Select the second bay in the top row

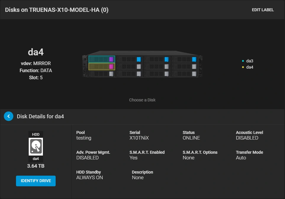point(129,59)
